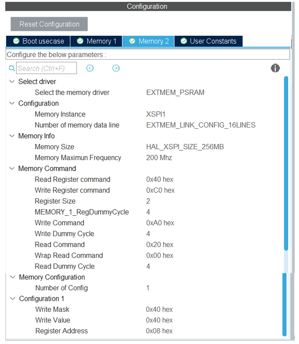299x344 pixels.
Task: Click the green check icon on User Constants
Action: coord(183,41)
